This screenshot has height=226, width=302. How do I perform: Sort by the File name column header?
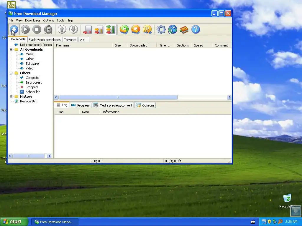point(83,45)
